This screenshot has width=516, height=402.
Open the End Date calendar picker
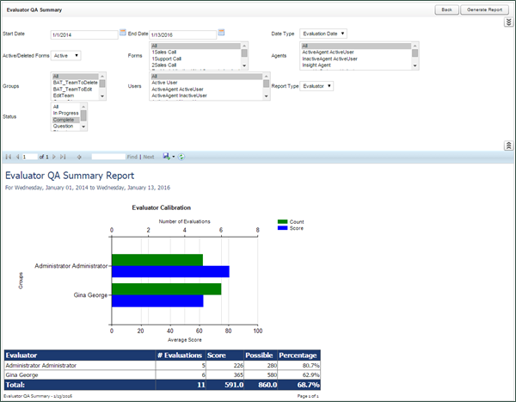pos(221,33)
